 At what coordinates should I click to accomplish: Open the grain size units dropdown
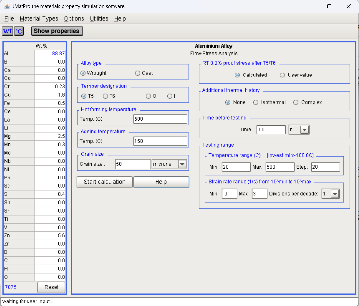click(x=182, y=164)
